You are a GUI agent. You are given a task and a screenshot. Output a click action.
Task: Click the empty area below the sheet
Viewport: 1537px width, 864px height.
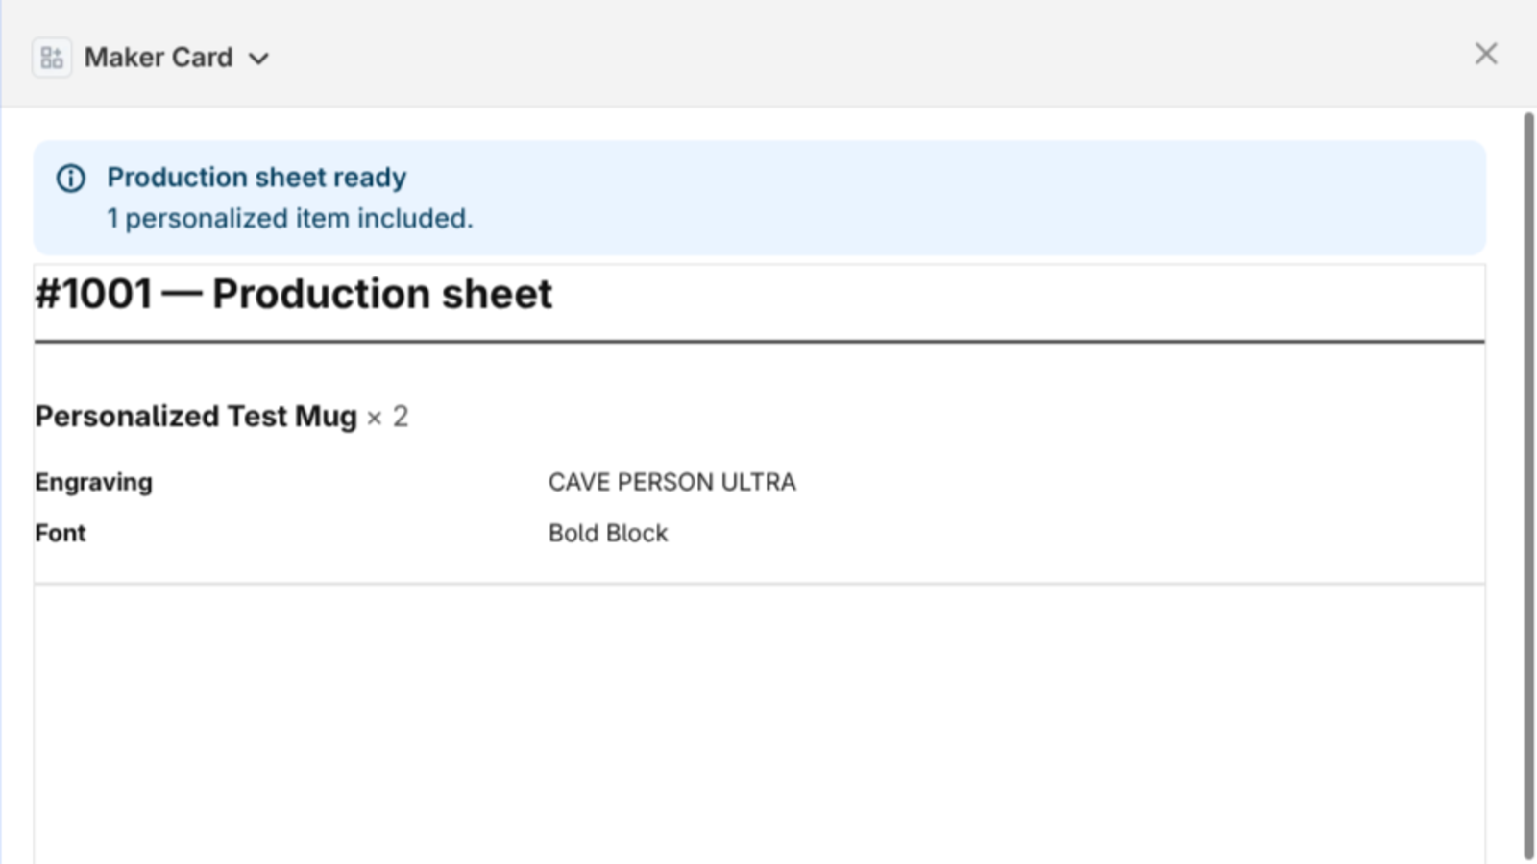click(x=759, y=720)
